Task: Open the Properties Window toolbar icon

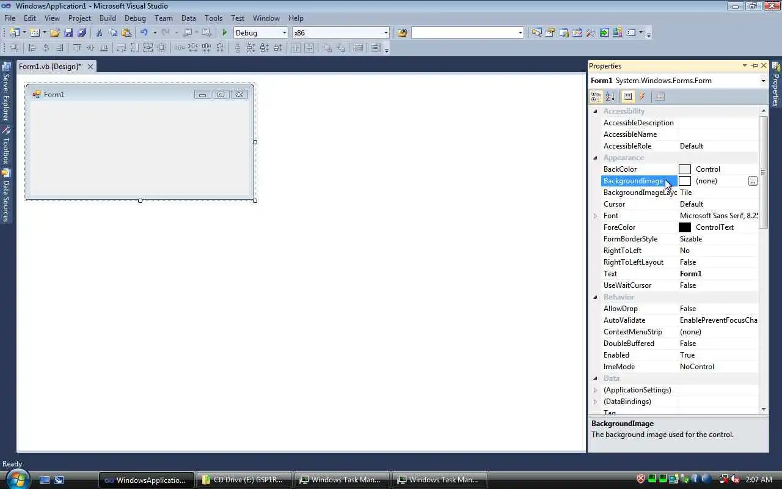Action: click(550, 33)
